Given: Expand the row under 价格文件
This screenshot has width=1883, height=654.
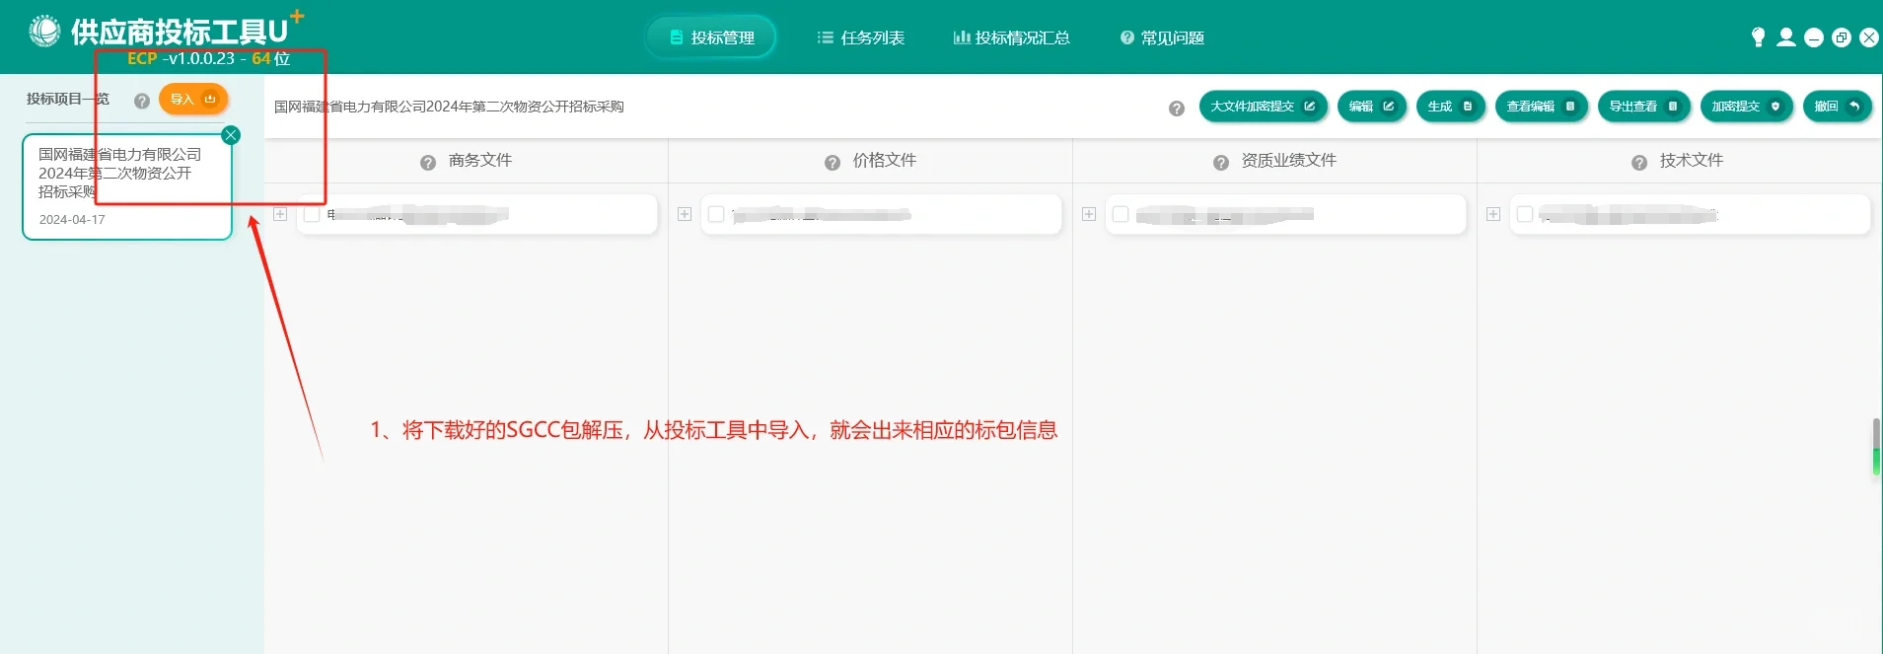Looking at the screenshot, I should point(685,214).
